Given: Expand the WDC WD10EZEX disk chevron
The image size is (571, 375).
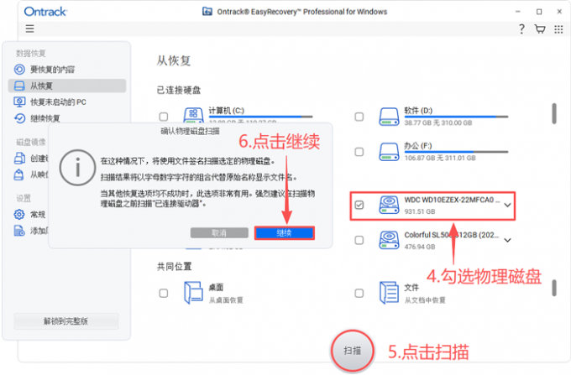Looking at the screenshot, I should (x=507, y=206).
